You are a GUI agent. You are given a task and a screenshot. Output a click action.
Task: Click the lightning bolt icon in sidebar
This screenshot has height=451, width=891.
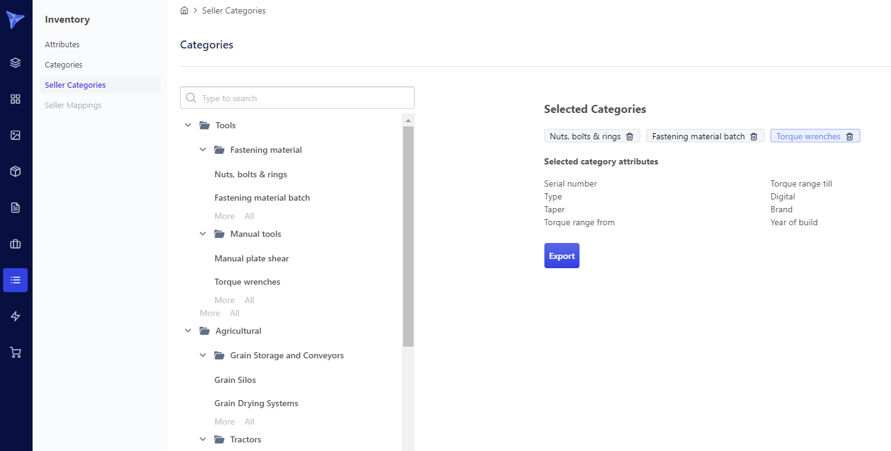(x=15, y=316)
